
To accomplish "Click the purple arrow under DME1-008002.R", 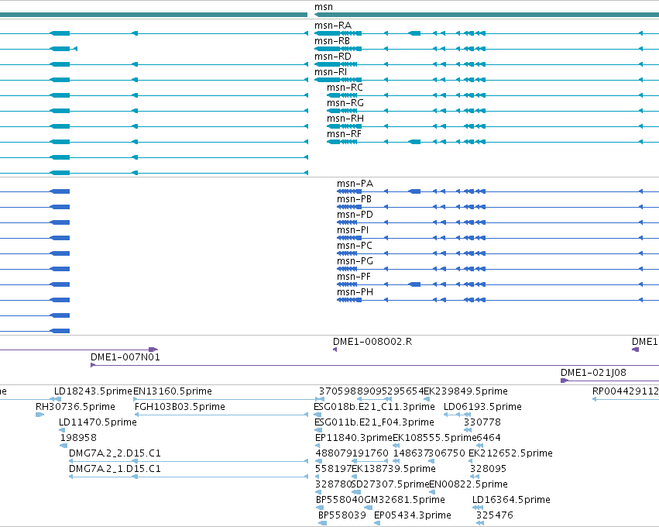I will click(335, 350).
